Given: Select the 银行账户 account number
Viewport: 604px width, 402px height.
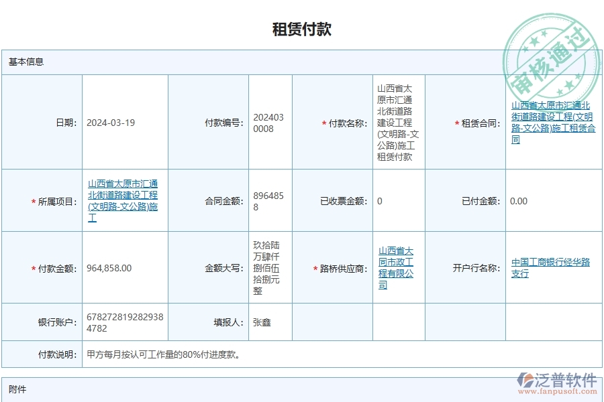Looking at the screenshot, I should click(123, 321).
